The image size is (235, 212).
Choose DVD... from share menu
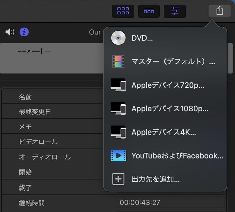(165, 38)
